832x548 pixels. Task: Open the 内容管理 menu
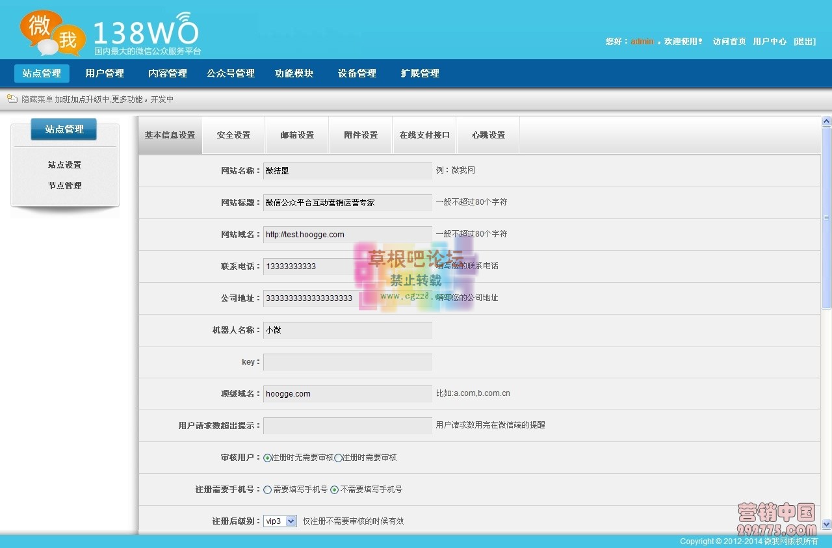(x=167, y=73)
